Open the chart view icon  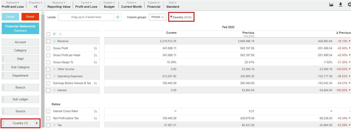331,5
